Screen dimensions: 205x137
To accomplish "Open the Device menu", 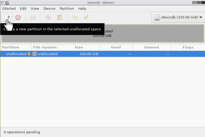I will click(x=49, y=9).
